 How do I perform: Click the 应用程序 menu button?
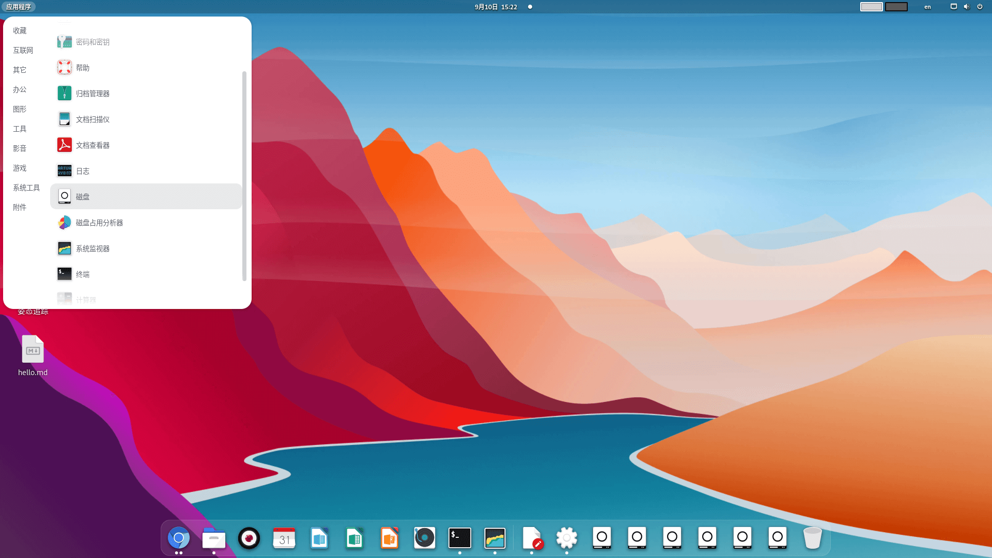point(19,7)
